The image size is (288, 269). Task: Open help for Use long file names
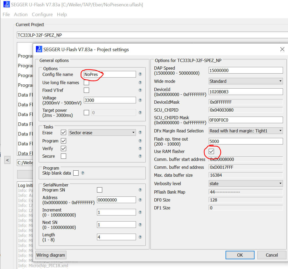pyautogui.click(x=140, y=83)
